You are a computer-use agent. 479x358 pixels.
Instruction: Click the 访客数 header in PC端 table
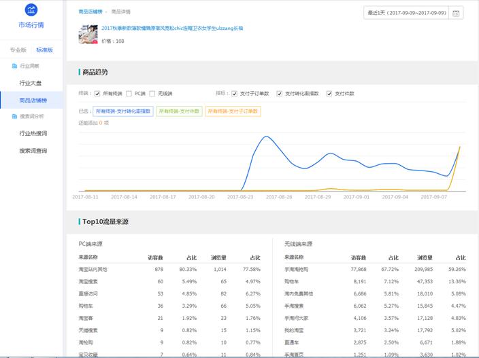[156, 257]
